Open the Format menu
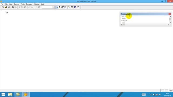Viewport: 173px width, 97px height. click(16, 4)
